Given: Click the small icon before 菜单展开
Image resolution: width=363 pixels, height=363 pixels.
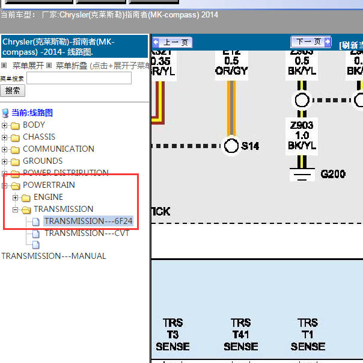Looking at the screenshot, I should pos(4,66).
